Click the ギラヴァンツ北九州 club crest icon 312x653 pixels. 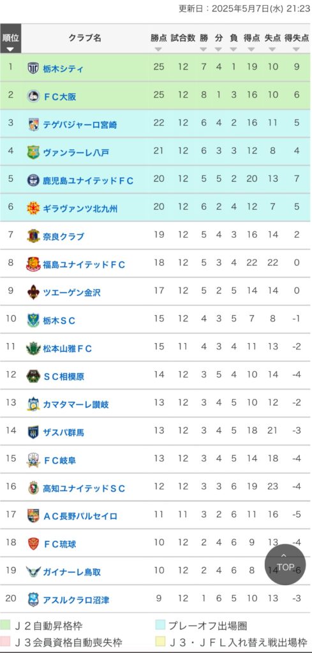(x=33, y=208)
